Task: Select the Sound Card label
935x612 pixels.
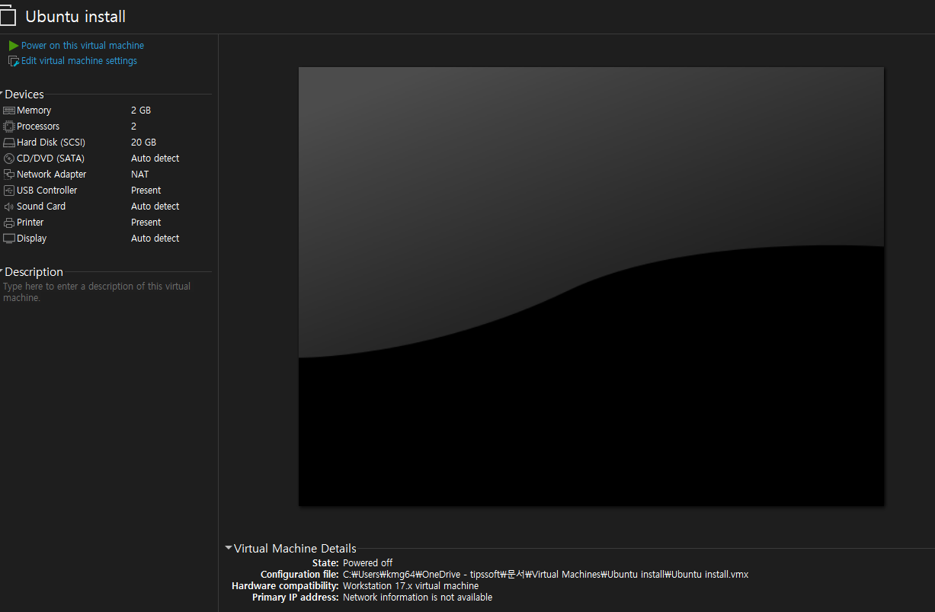Action: pos(41,207)
